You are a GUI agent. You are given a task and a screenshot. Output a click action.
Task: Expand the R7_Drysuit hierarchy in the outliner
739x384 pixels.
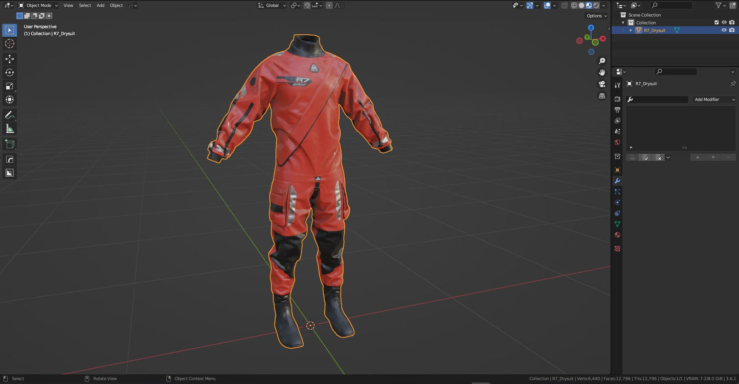(x=631, y=30)
